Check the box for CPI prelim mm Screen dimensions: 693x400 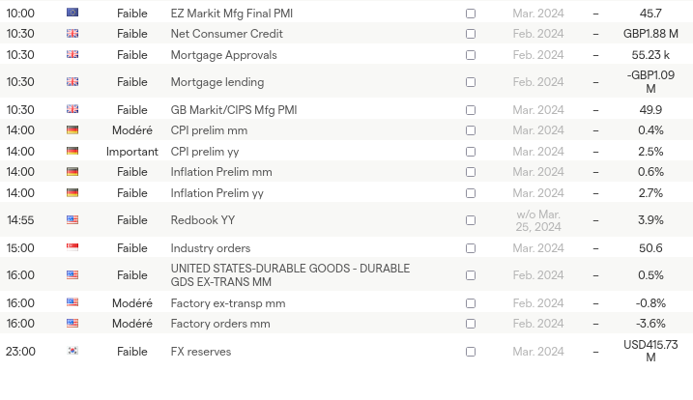tap(471, 130)
